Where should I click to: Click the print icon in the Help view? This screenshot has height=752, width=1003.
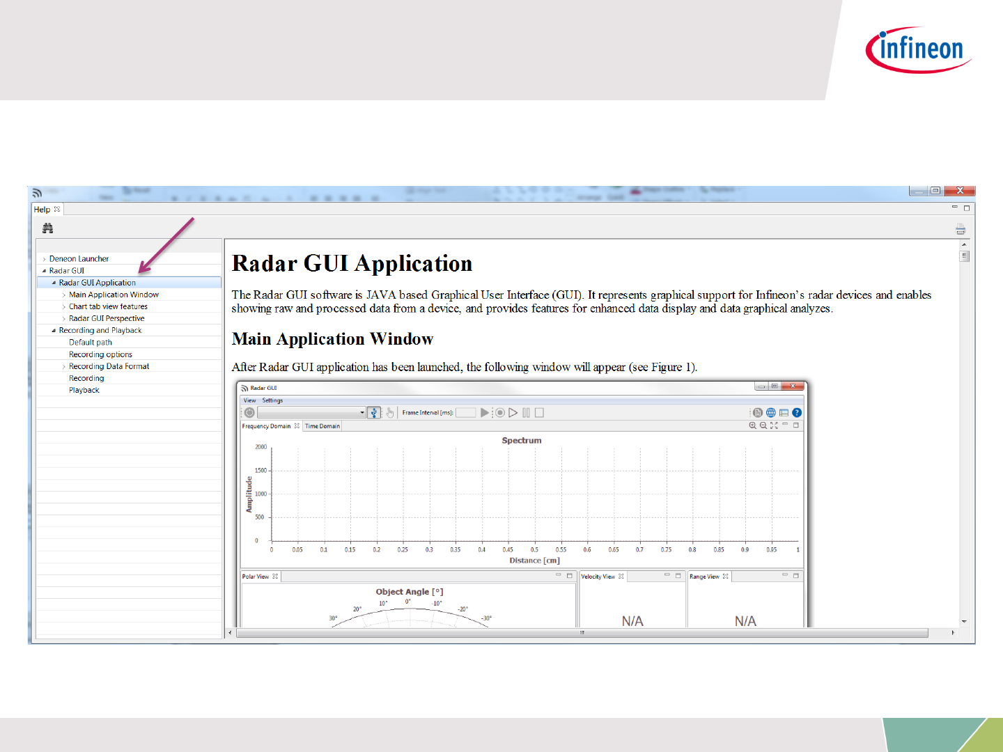(x=961, y=229)
